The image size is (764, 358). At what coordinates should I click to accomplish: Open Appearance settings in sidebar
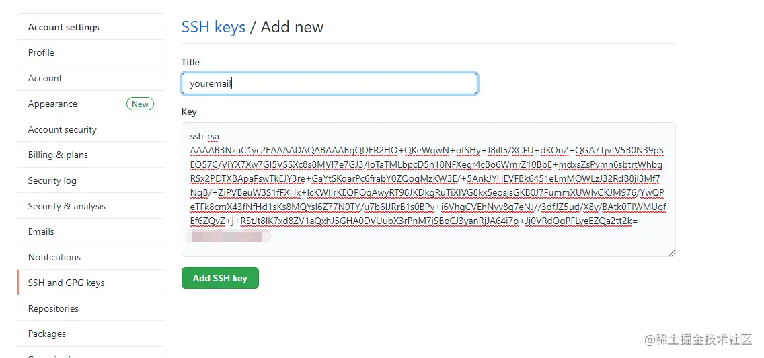point(52,104)
